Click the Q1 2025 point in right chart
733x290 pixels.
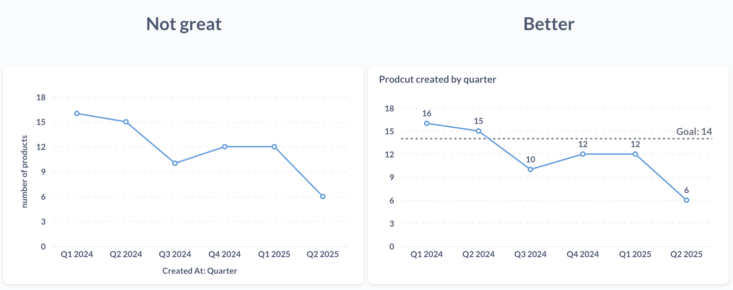pos(635,154)
